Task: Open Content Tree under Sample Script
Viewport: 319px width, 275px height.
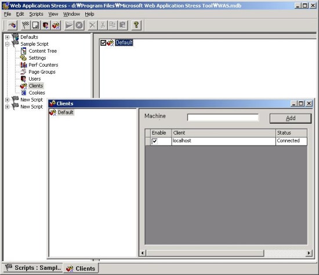Action: (43, 51)
